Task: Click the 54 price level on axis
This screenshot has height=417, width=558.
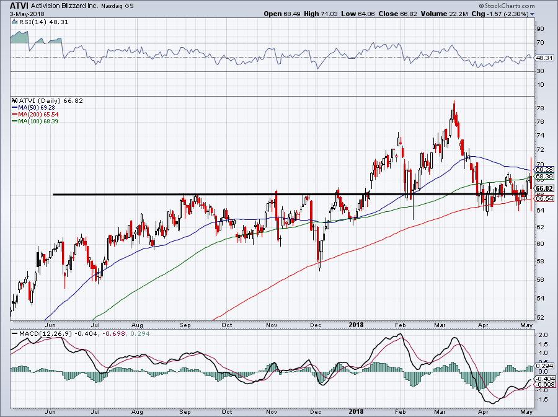Action: click(540, 298)
